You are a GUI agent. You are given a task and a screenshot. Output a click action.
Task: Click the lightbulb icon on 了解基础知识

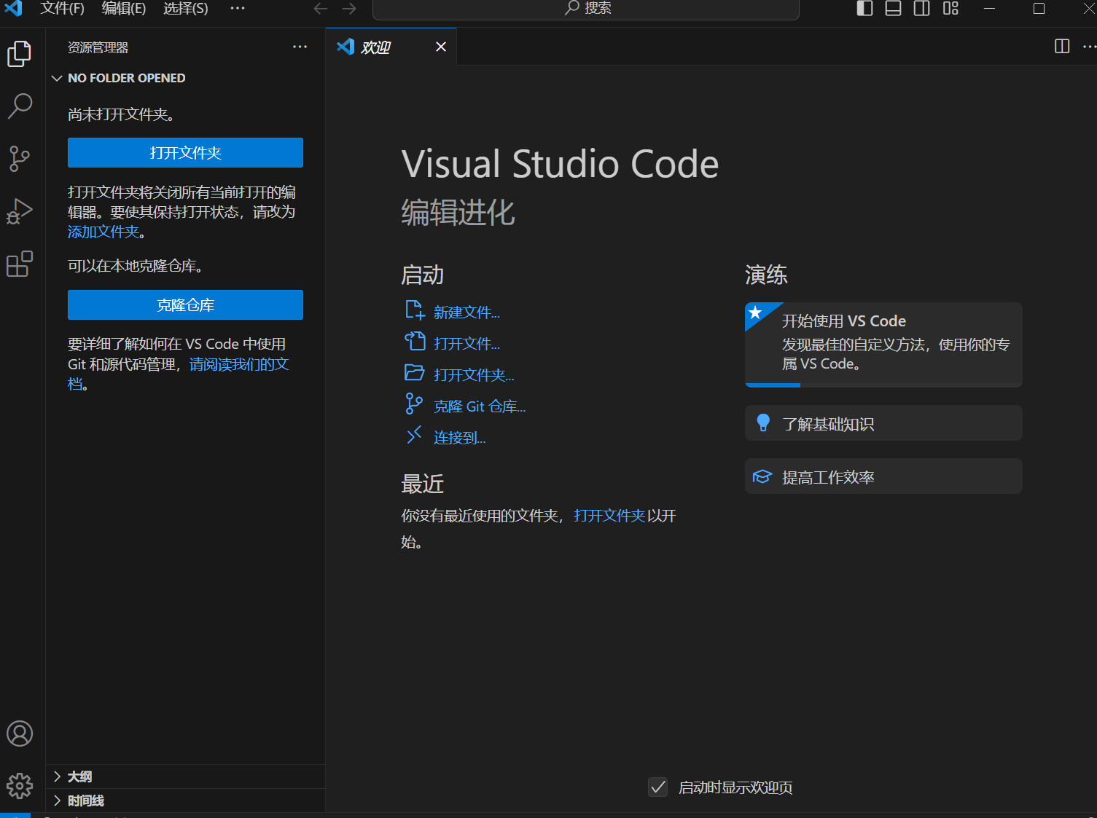pos(763,422)
